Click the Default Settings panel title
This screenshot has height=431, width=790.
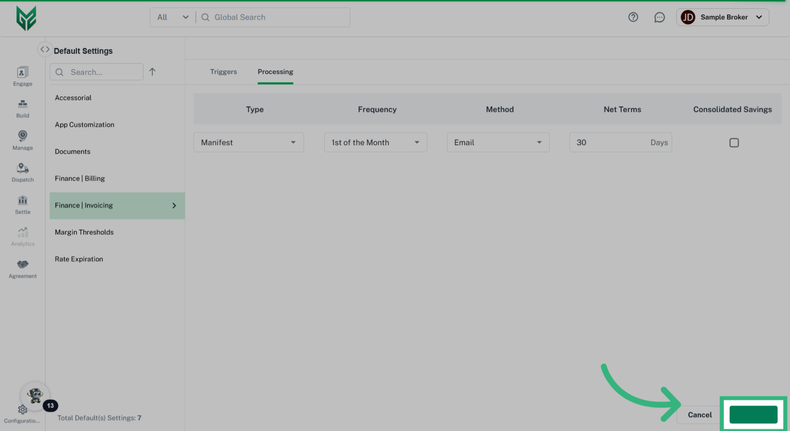83,51
